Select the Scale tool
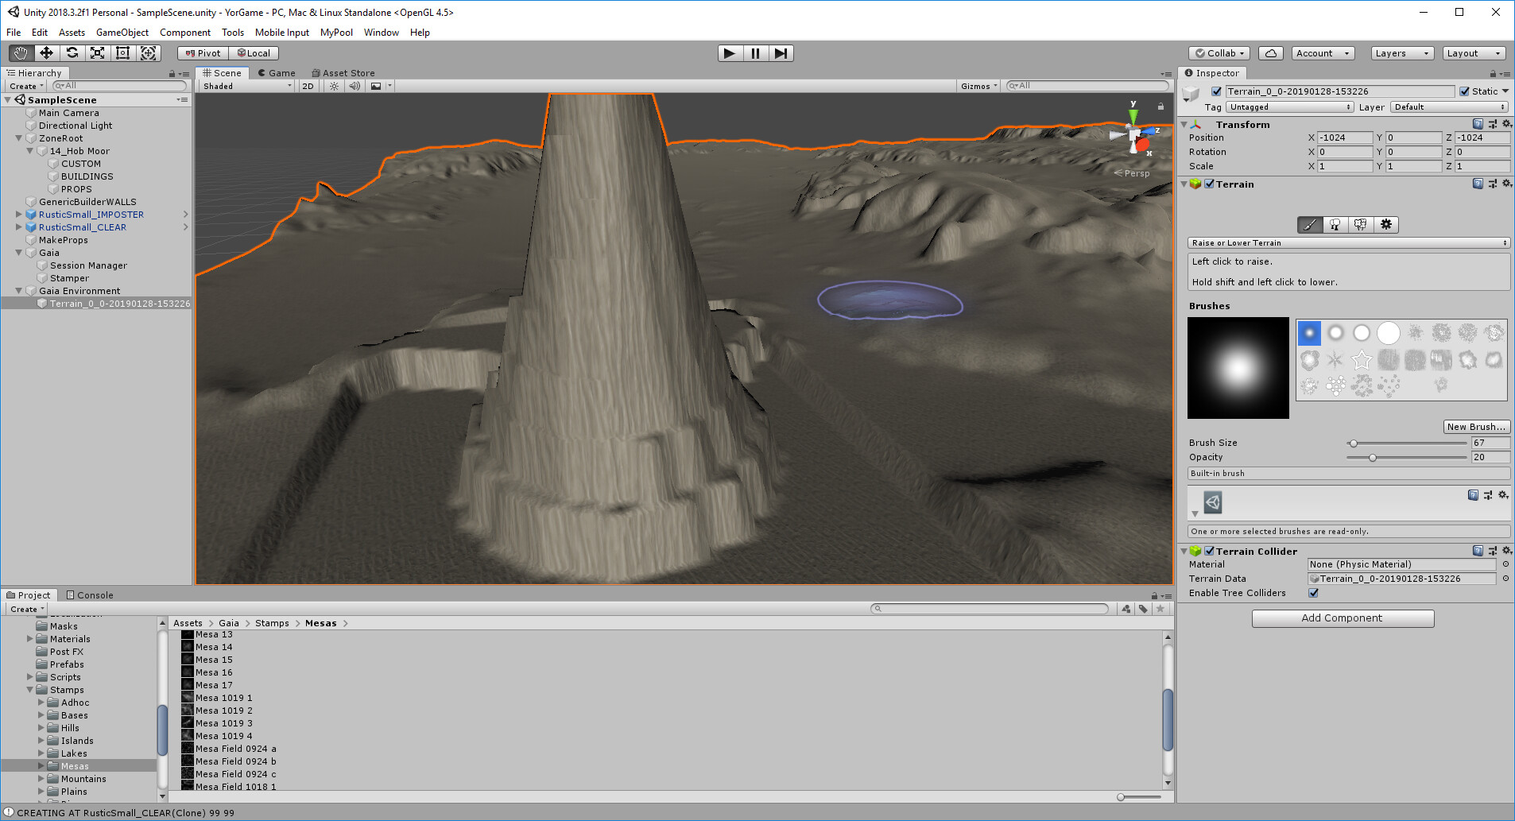The height and width of the screenshot is (821, 1515). (x=98, y=53)
